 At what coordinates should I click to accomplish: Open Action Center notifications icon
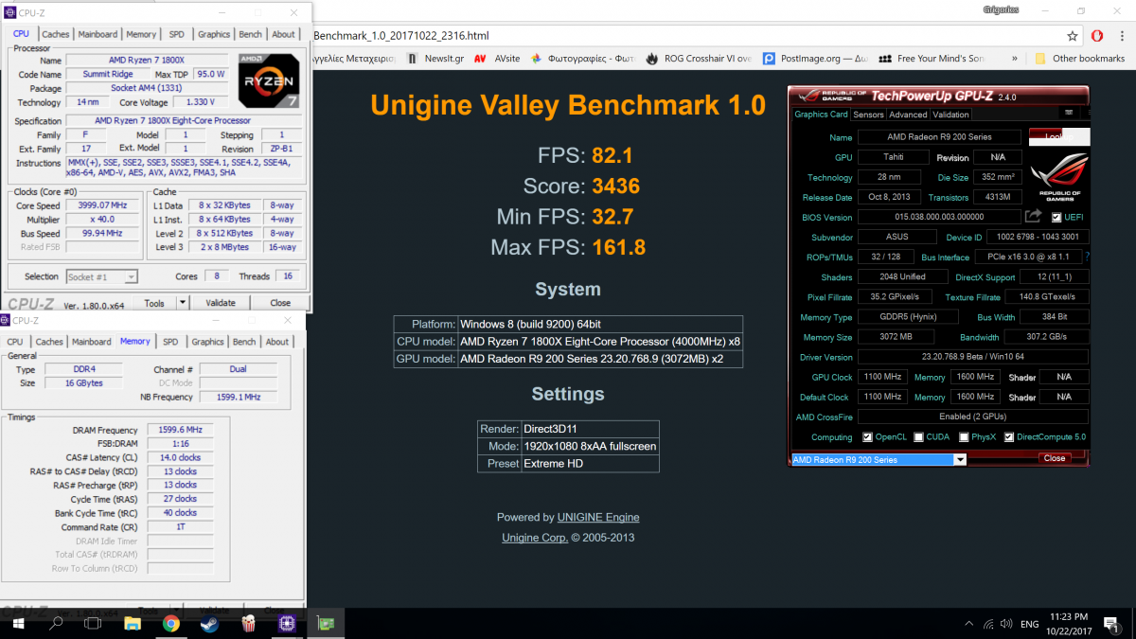coord(1113,624)
